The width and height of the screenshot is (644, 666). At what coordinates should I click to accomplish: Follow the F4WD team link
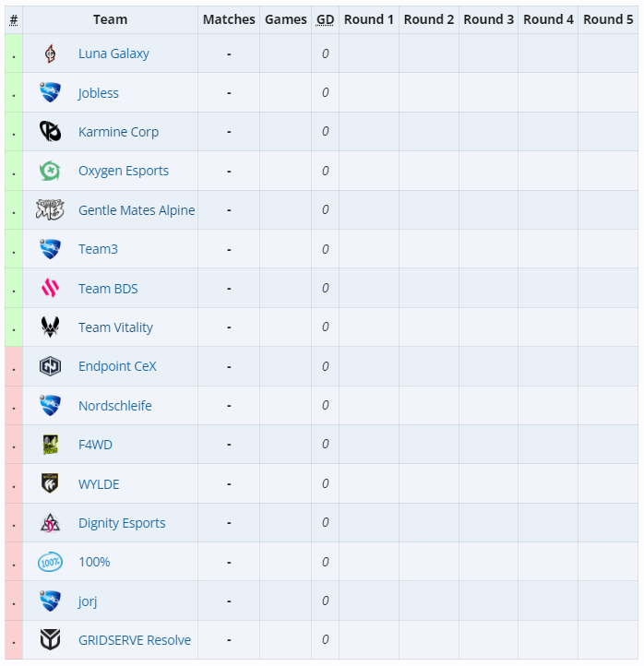coord(95,445)
